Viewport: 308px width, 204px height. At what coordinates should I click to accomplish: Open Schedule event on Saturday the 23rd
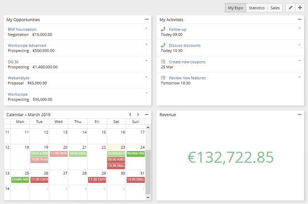tap(116, 153)
